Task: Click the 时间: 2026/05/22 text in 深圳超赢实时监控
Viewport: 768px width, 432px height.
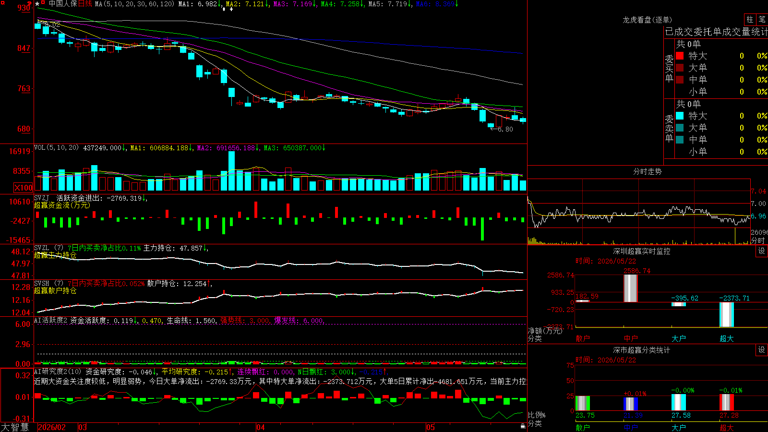Action: [x=606, y=261]
